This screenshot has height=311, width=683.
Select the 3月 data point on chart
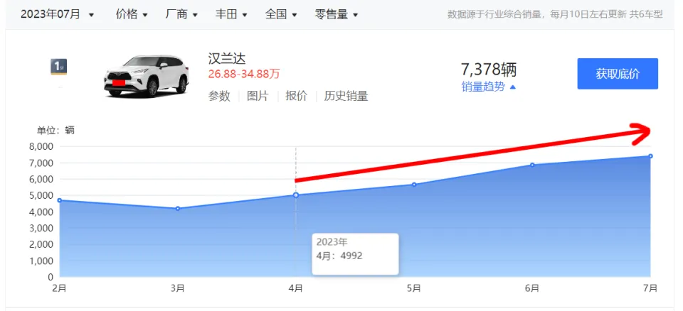(178, 208)
